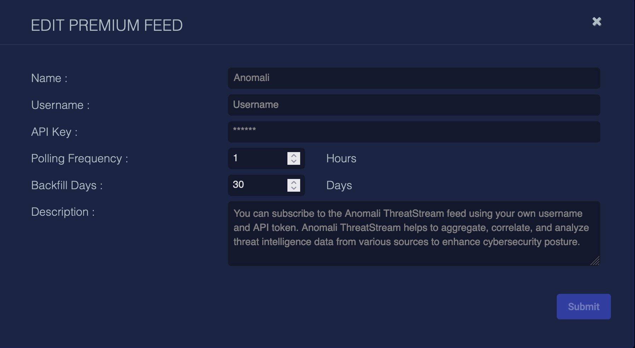Click the "Polling Frequency :" label
The image size is (635, 348).
tap(79, 158)
